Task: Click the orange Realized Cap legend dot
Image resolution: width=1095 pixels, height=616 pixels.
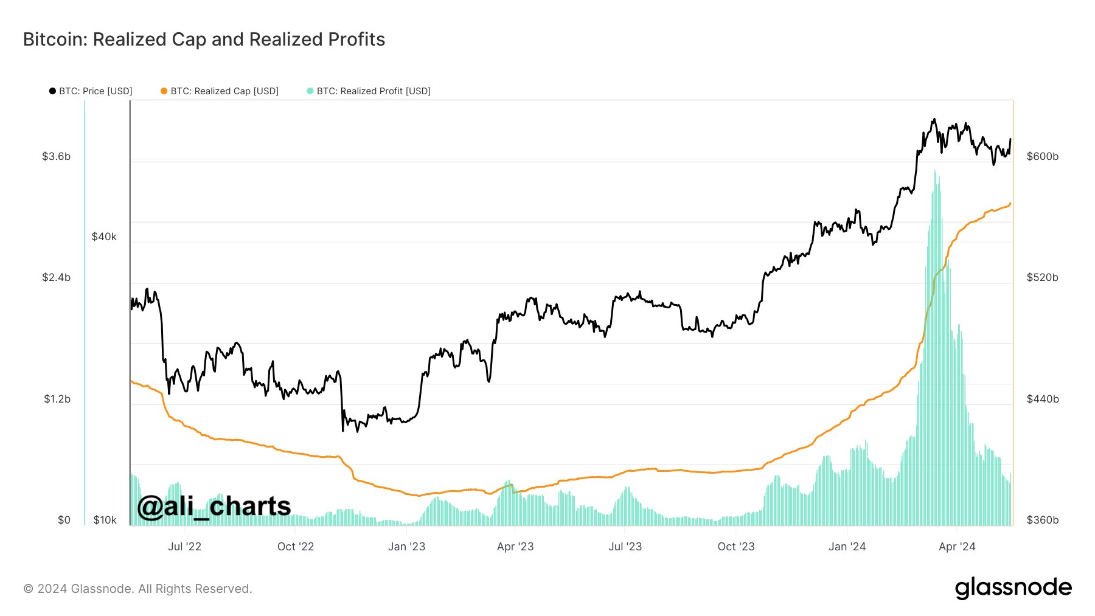Action: point(164,91)
